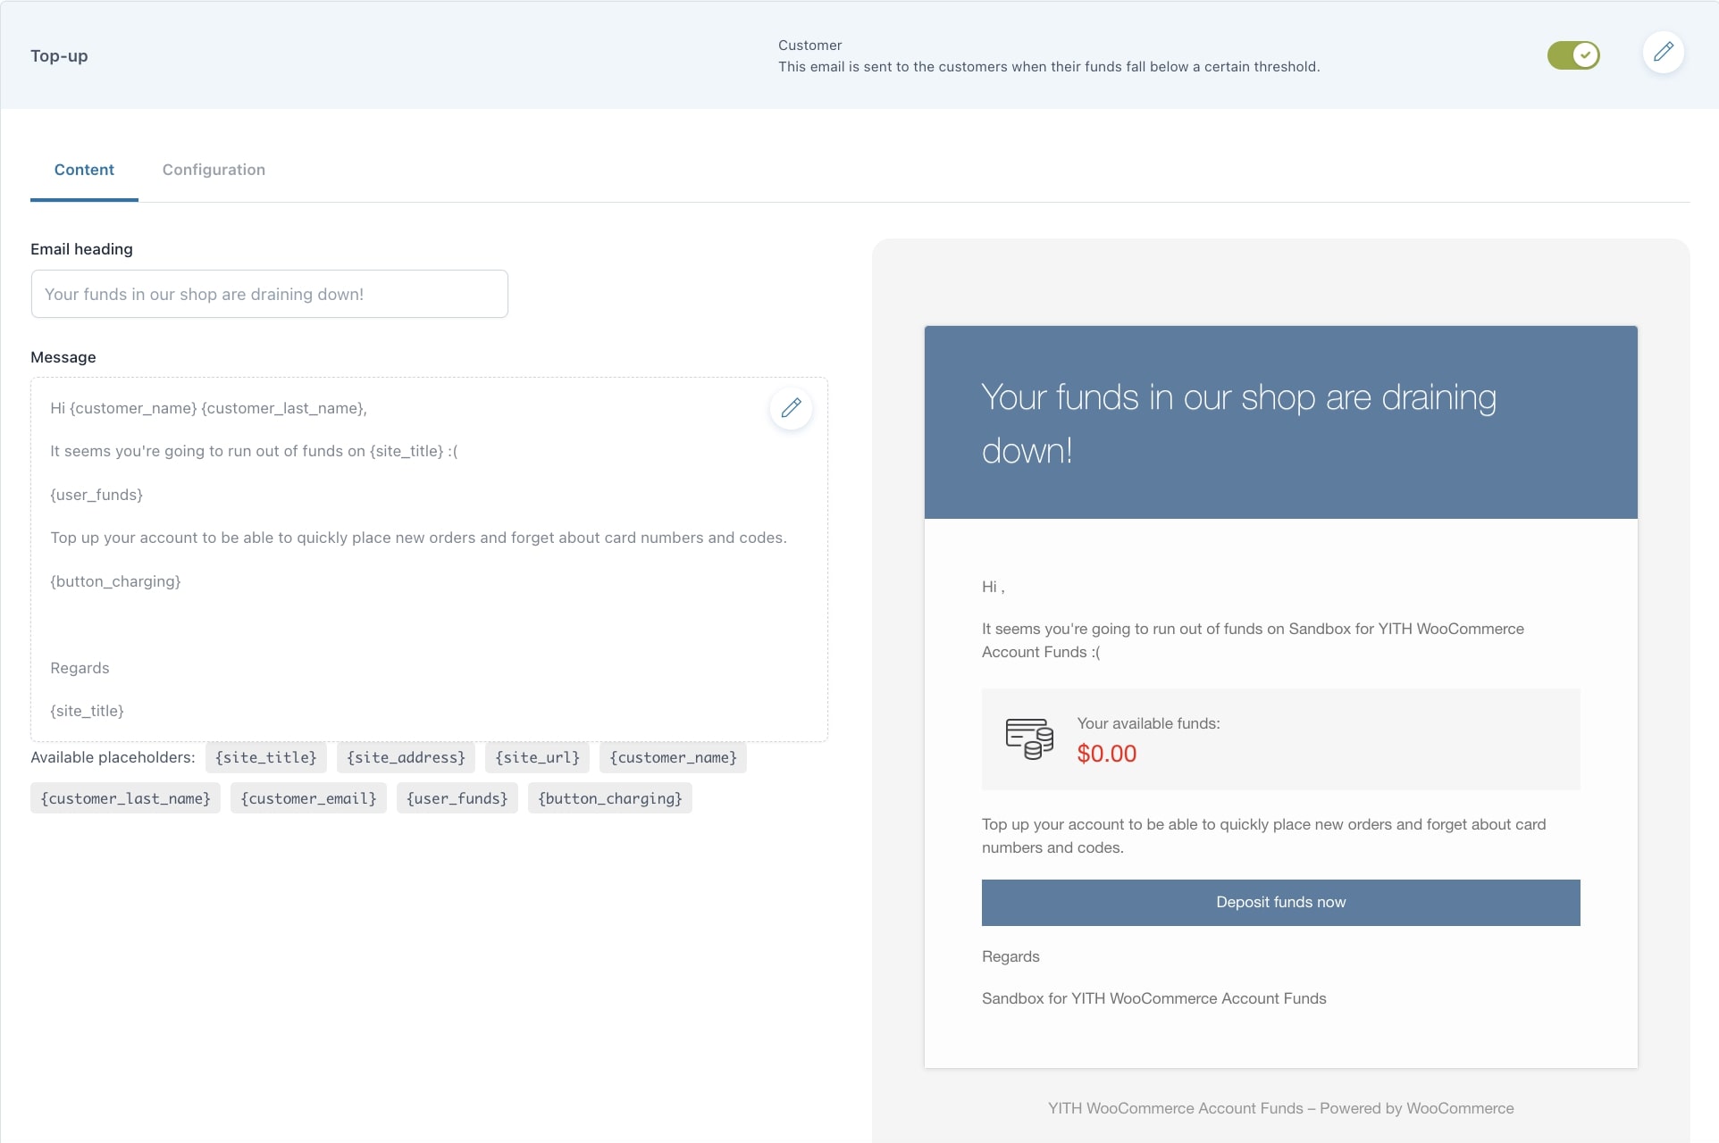1719x1143 pixels.
Task: Click the Email heading input field
Action: click(x=269, y=294)
